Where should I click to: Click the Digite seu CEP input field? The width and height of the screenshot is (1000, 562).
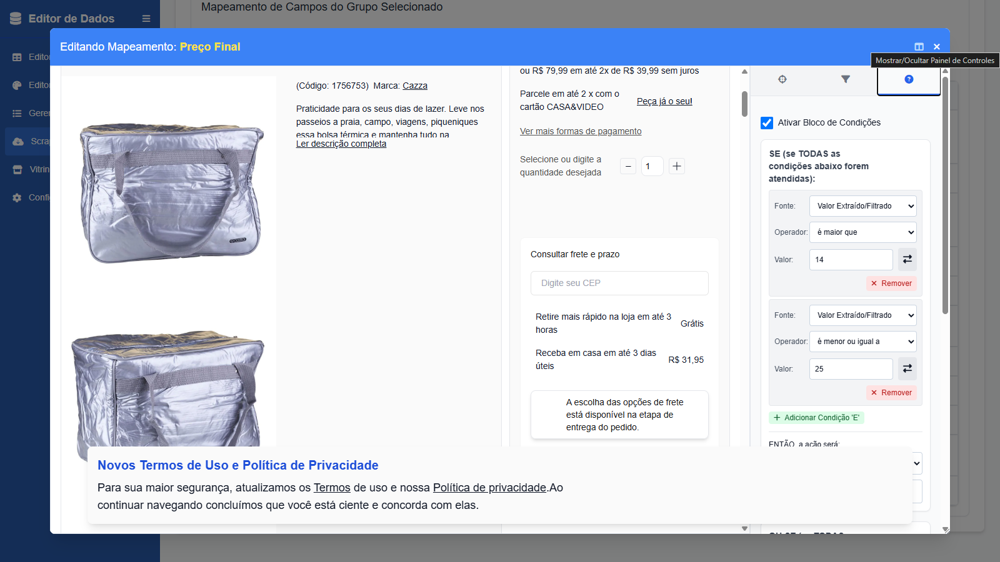619,283
